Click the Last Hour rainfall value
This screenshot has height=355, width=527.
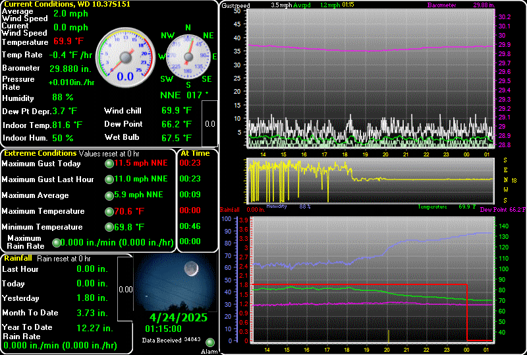(92, 269)
